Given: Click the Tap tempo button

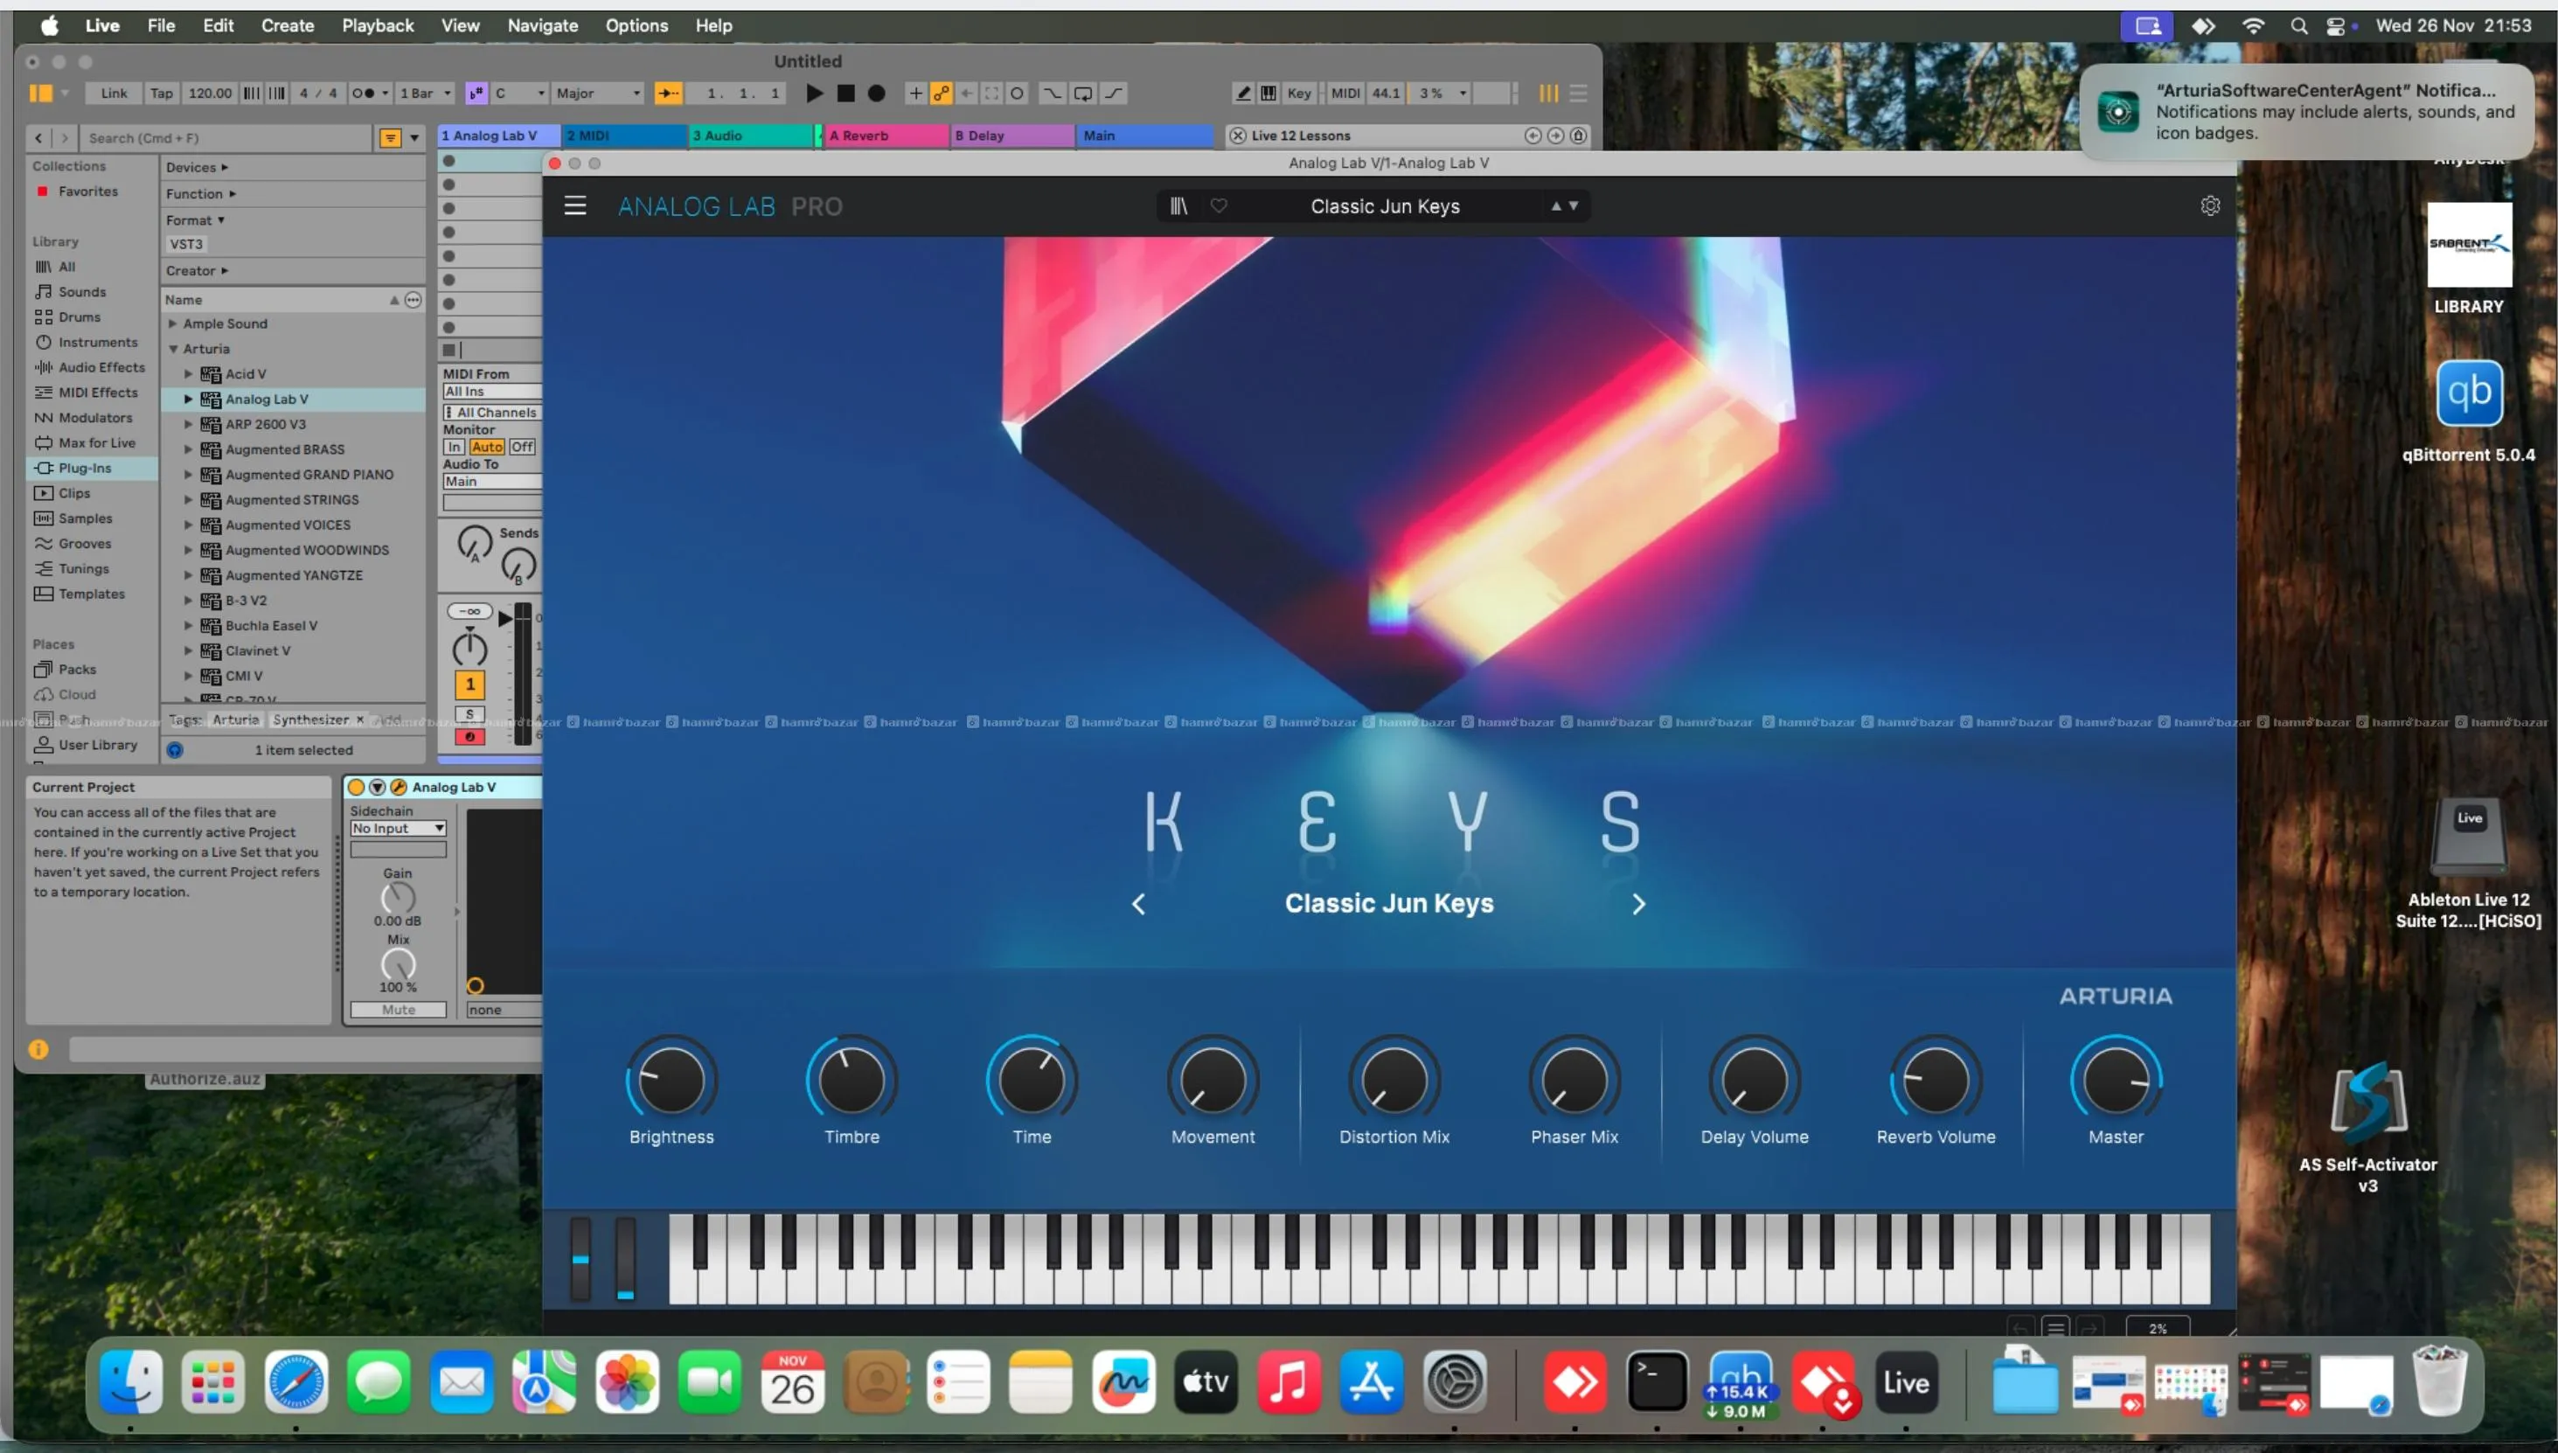Looking at the screenshot, I should (161, 93).
